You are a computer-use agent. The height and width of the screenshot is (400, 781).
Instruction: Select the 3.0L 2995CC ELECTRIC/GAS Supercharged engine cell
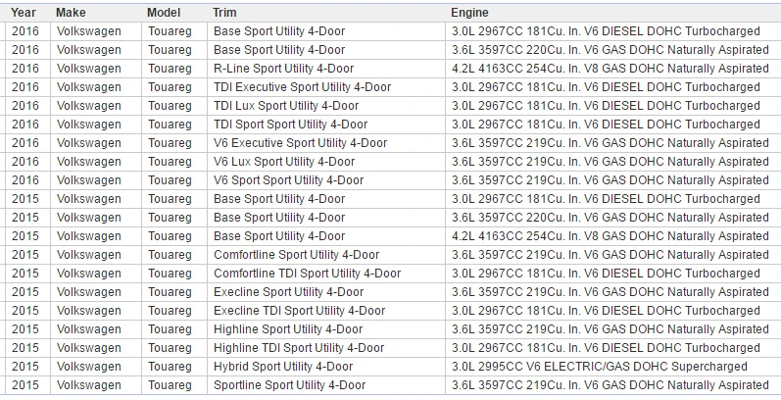pyautogui.click(x=613, y=367)
